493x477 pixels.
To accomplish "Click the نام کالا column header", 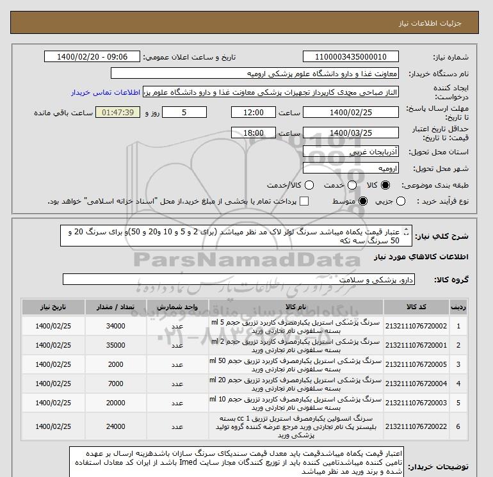I will [296, 307].
